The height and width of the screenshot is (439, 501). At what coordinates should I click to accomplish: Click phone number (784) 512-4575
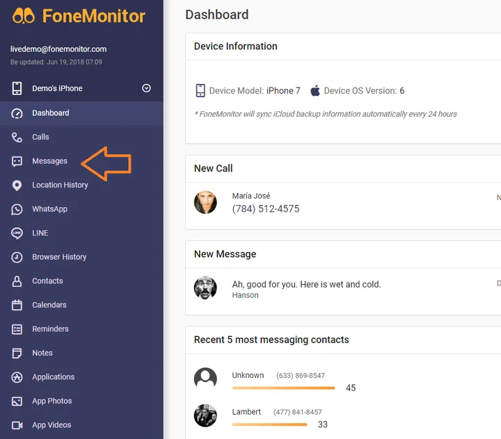coord(266,208)
